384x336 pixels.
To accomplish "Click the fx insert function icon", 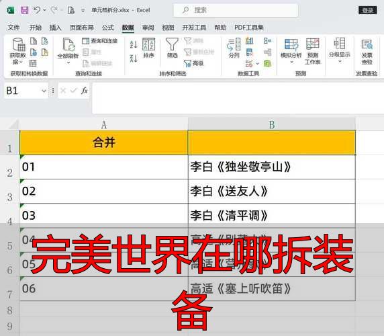I will (84, 91).
